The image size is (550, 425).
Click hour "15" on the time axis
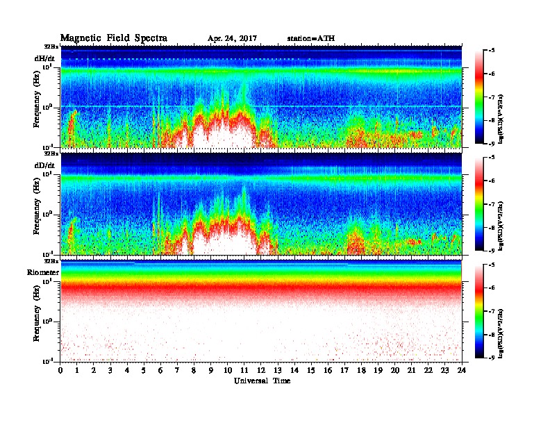tap(311, 371)
